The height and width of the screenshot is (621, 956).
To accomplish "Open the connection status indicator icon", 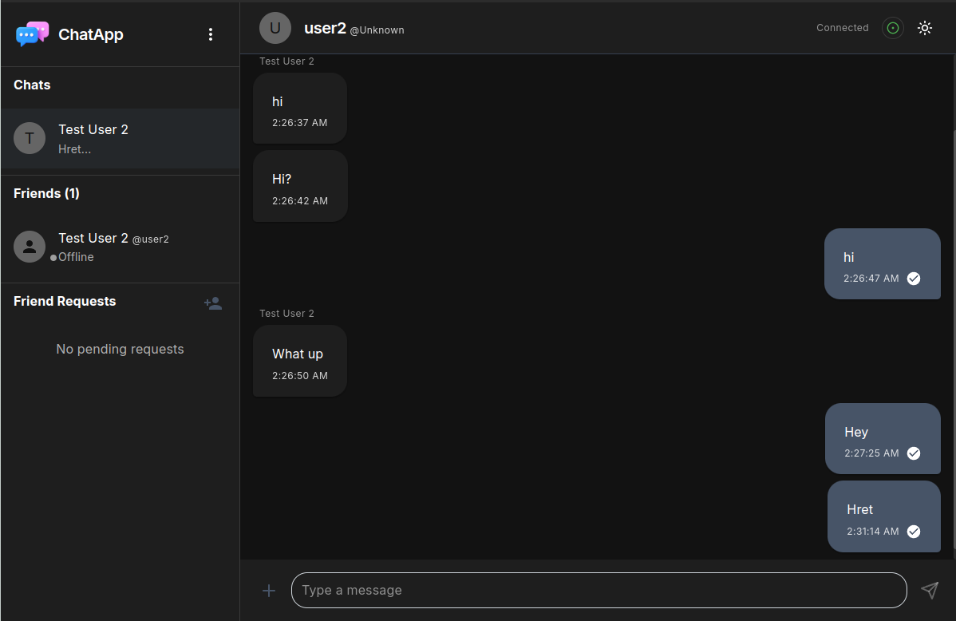I will pos(892,27).
